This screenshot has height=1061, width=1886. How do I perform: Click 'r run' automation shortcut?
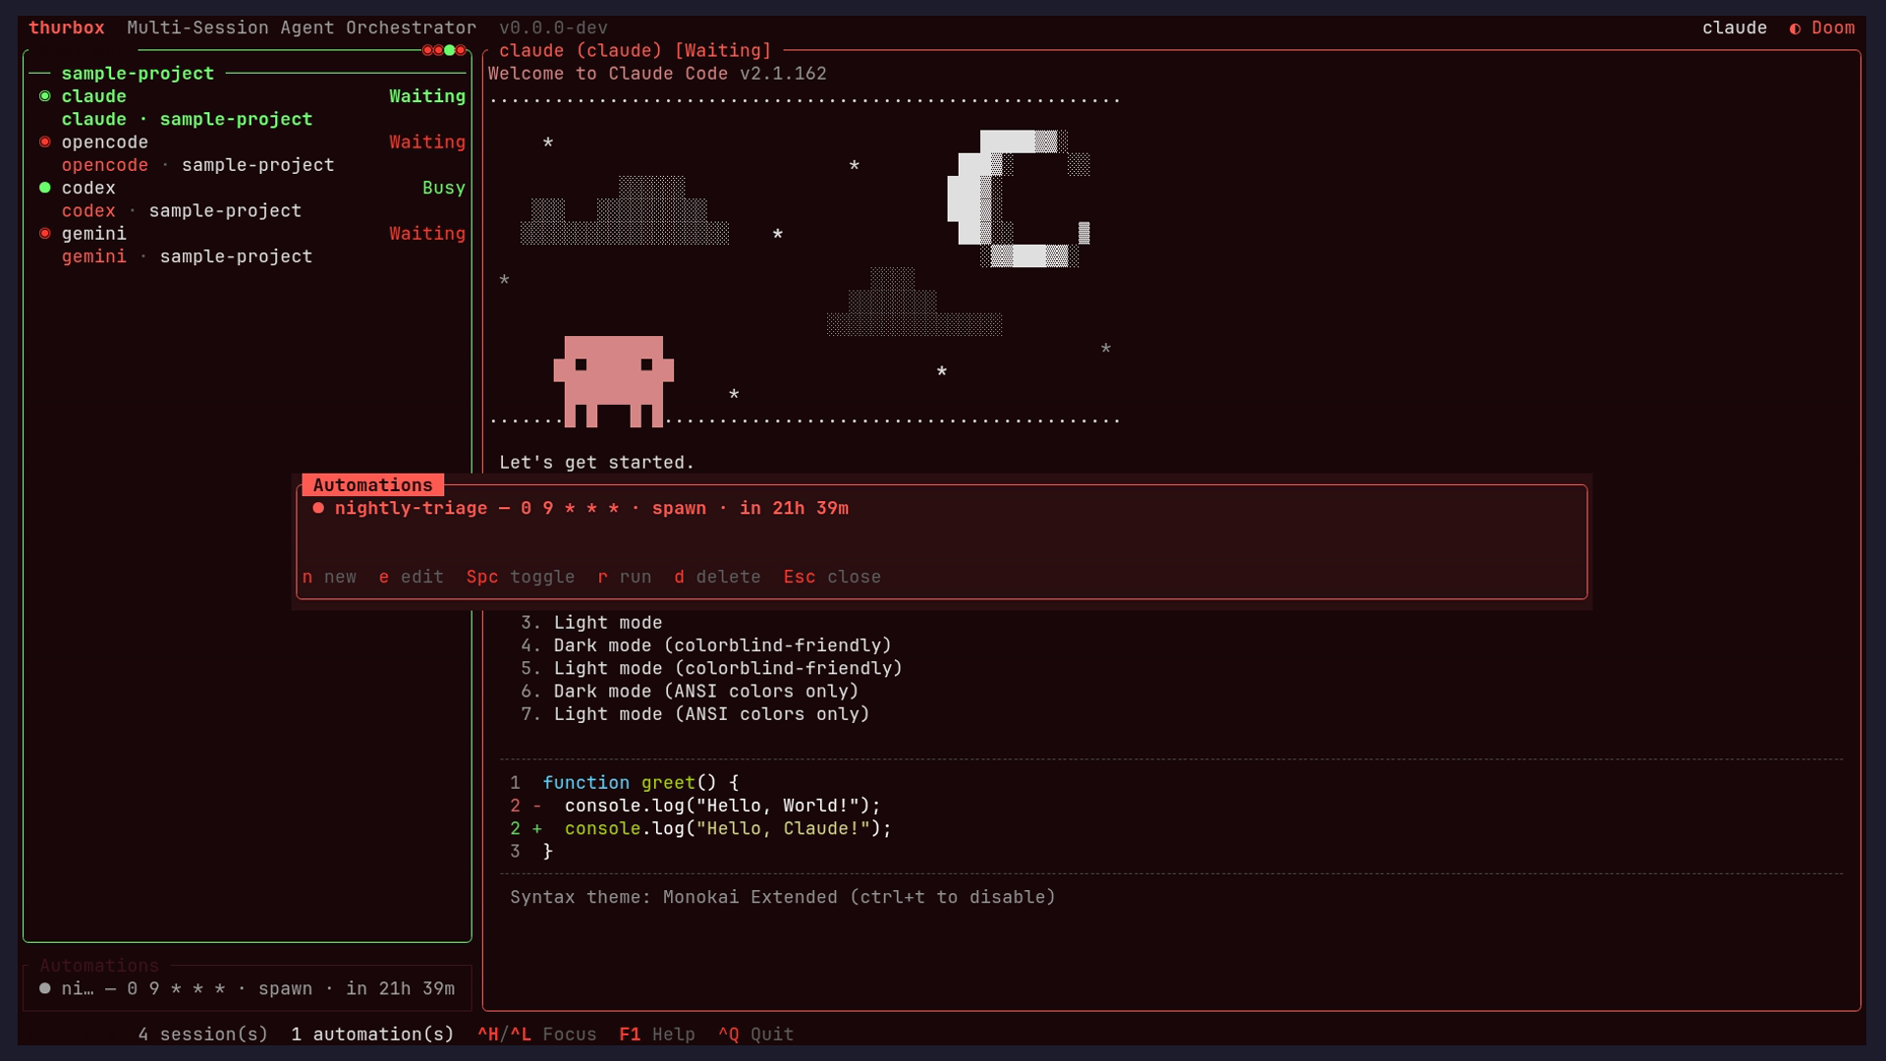[x=624, y=578]
